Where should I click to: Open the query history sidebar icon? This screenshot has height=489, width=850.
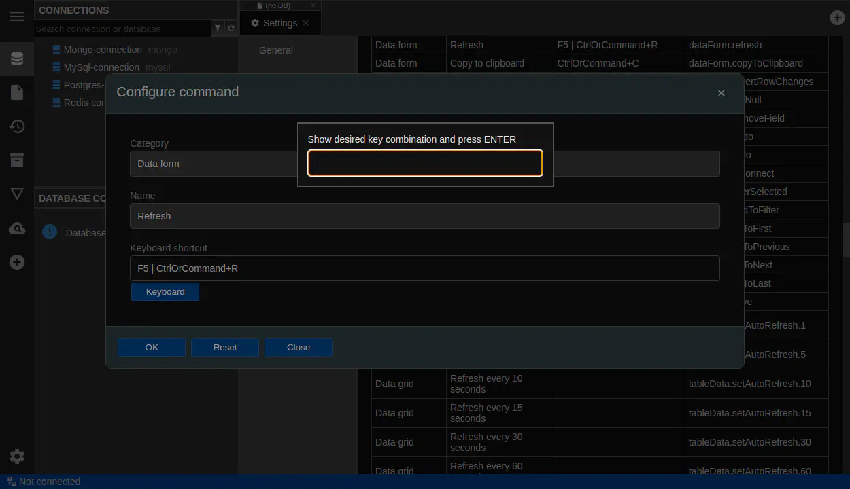17,126
